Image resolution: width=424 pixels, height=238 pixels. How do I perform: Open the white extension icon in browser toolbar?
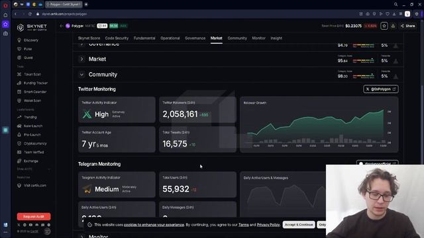click(x=407, y=14)
